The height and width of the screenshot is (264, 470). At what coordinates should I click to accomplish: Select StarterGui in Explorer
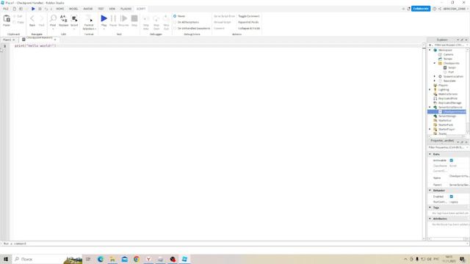(x=444, y=120)
